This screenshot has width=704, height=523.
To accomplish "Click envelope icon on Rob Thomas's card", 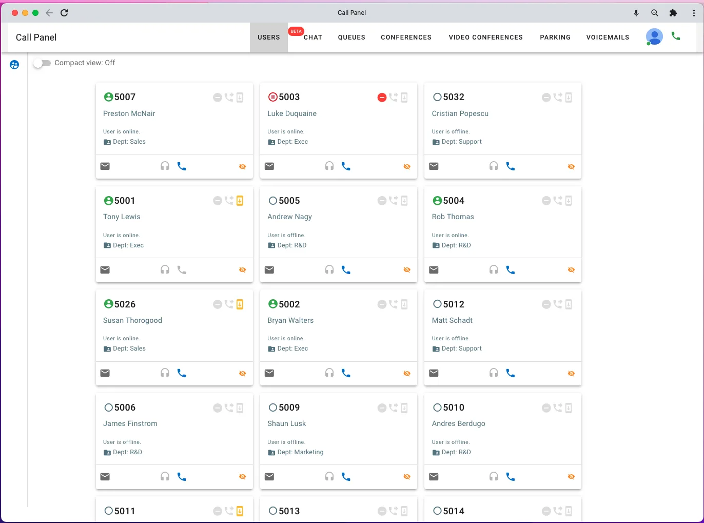I will [434, 270].
